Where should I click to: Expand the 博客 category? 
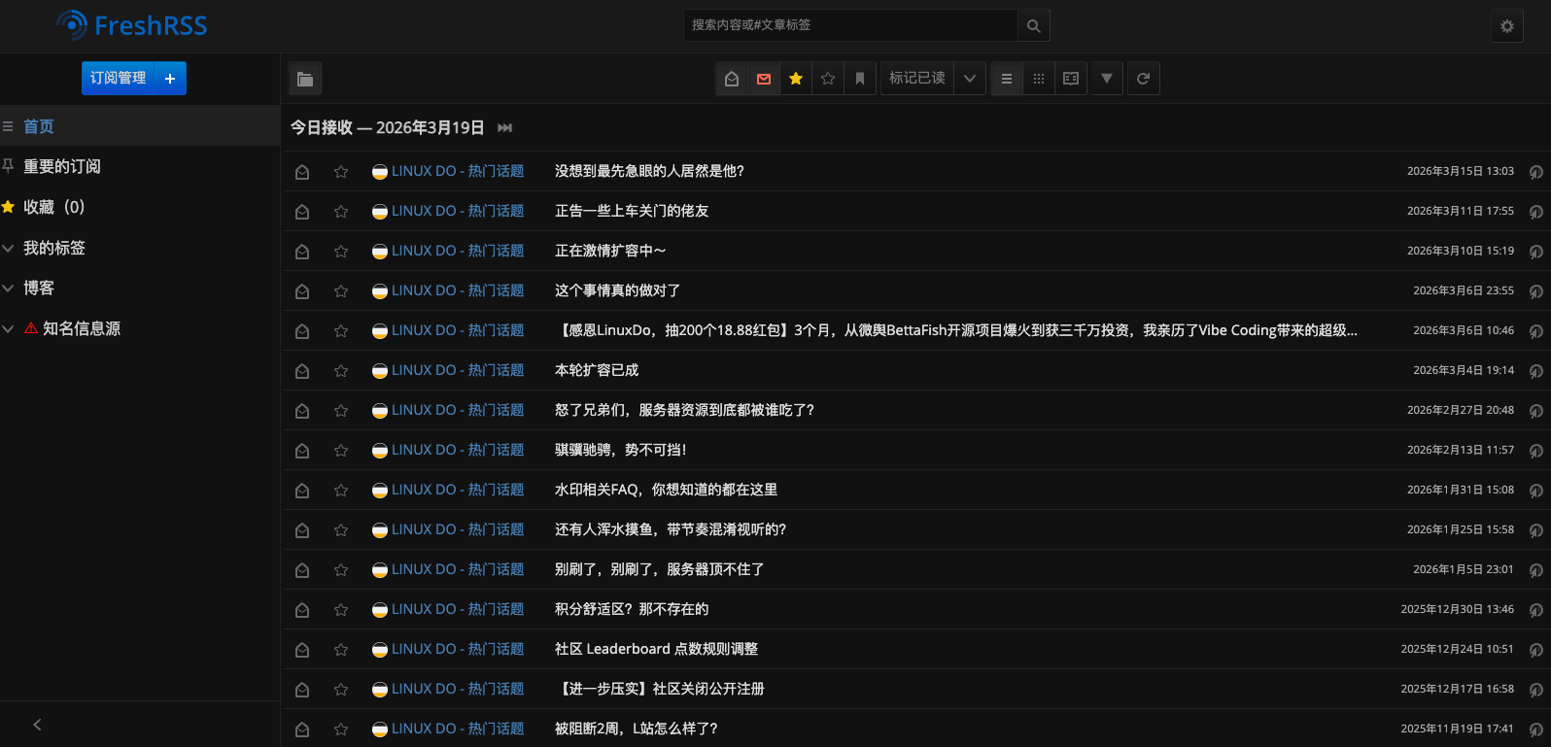(x=9, y=289)
